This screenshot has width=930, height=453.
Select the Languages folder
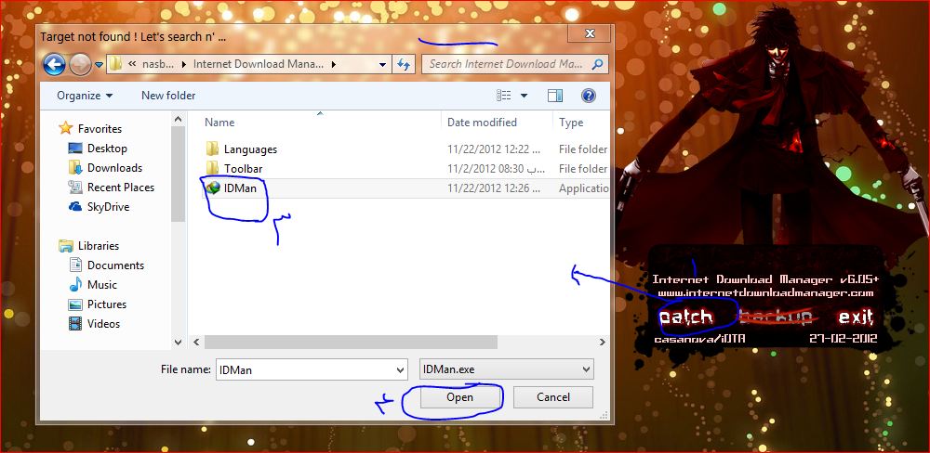pos(250,149)
